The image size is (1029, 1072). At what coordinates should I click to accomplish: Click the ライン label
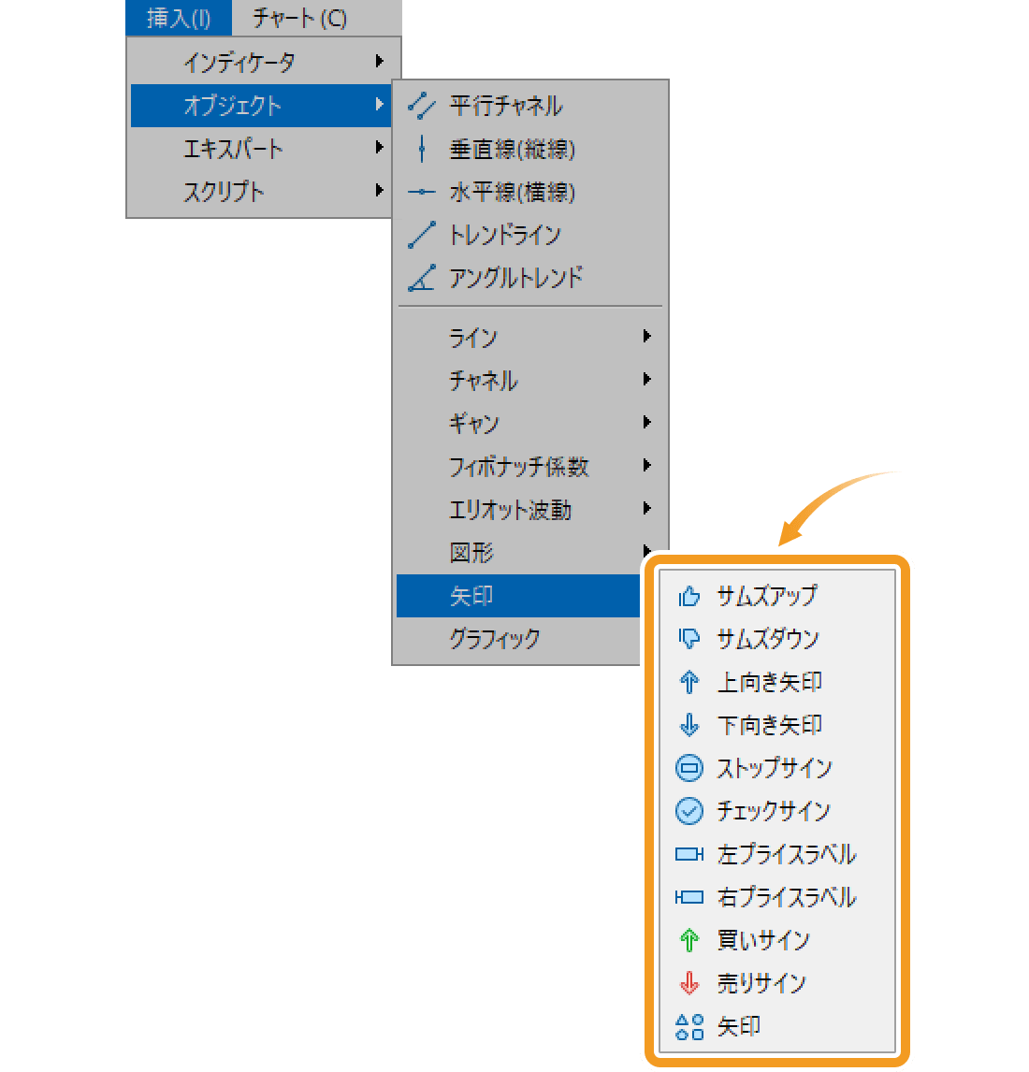pyautogui.click(x=473, y=338)
